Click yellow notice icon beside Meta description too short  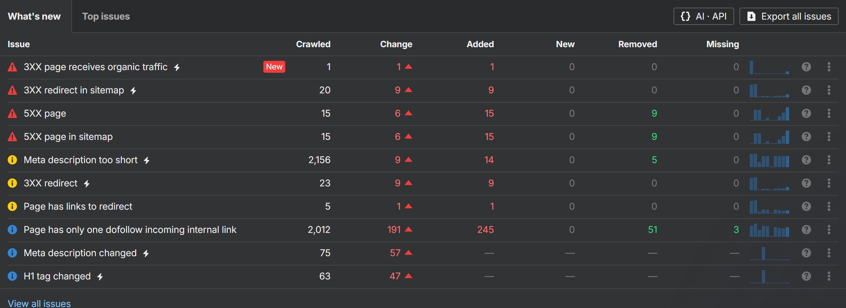[12, 160]
